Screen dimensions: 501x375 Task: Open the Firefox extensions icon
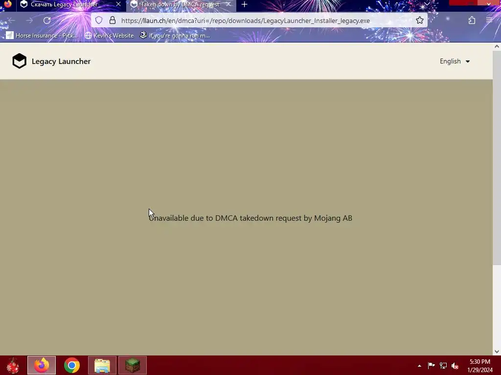[472, 21]
